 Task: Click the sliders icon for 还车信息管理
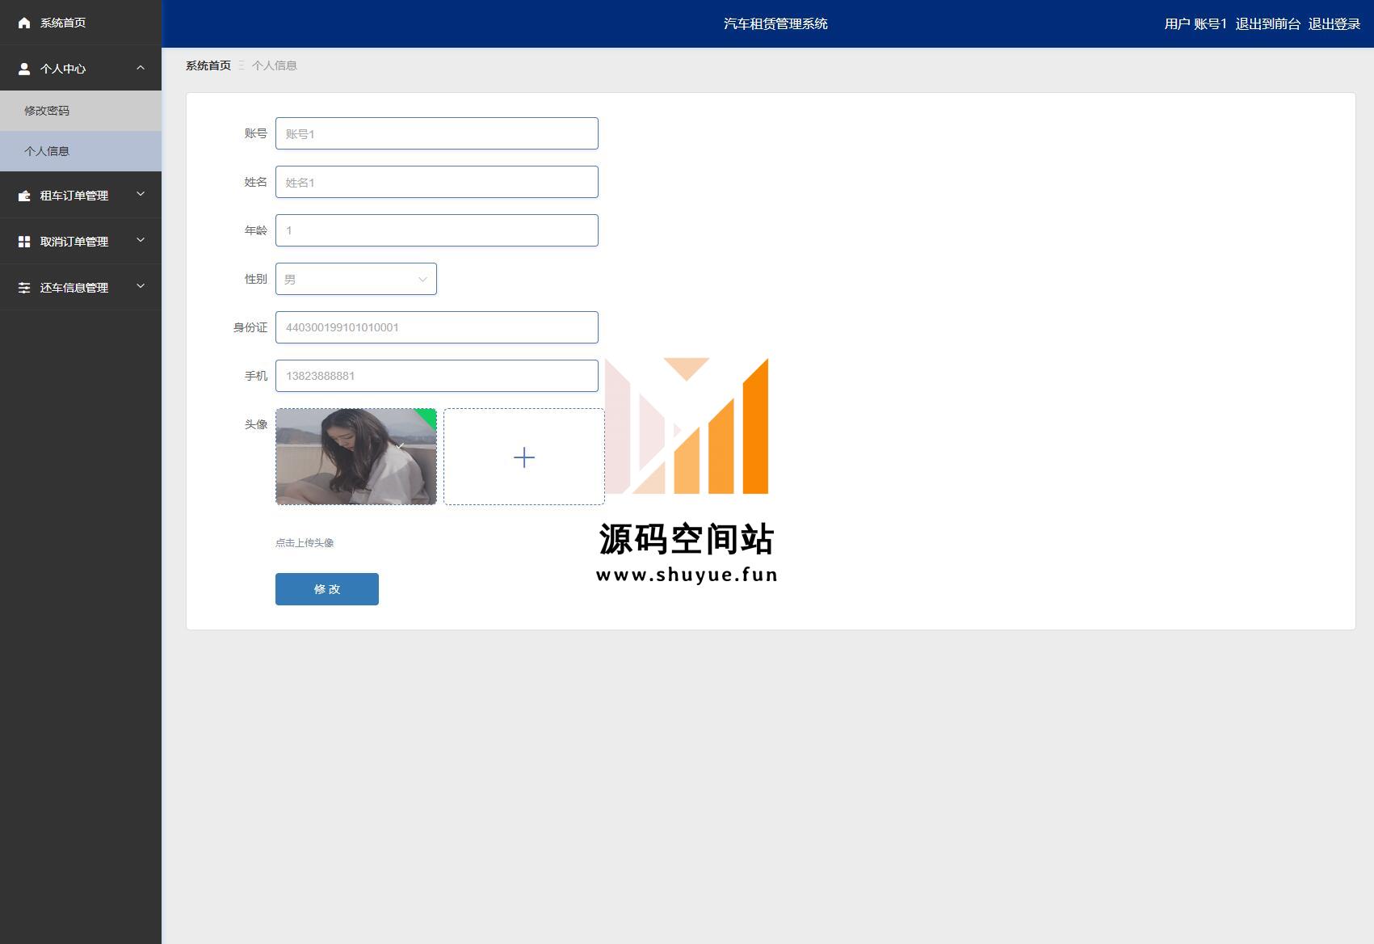[24, 288]
